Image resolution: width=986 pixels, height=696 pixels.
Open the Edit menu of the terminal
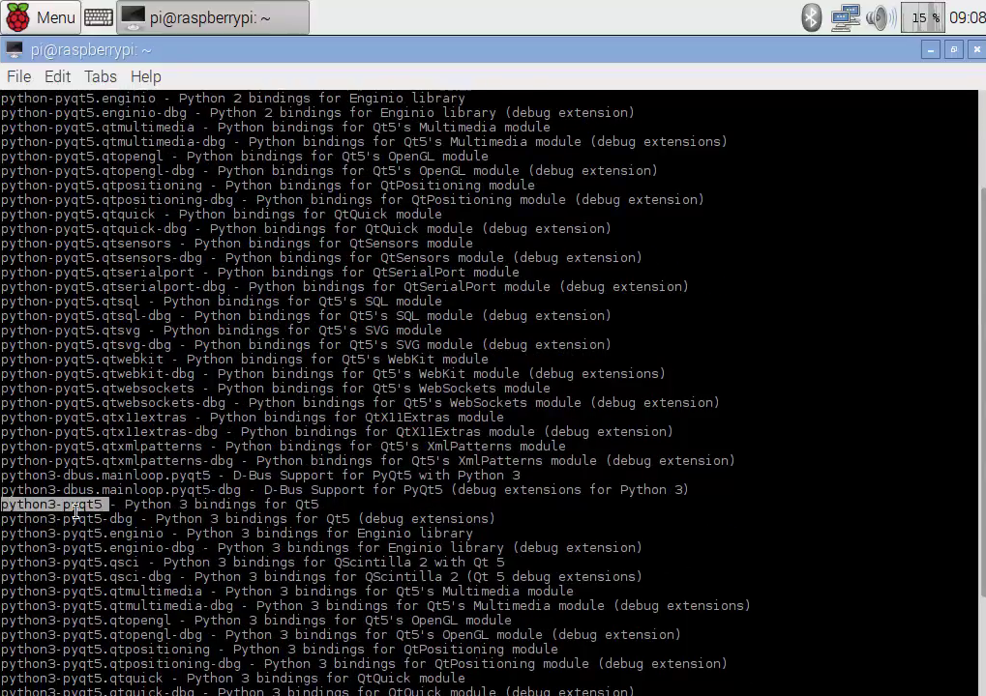tap(57, 76)
